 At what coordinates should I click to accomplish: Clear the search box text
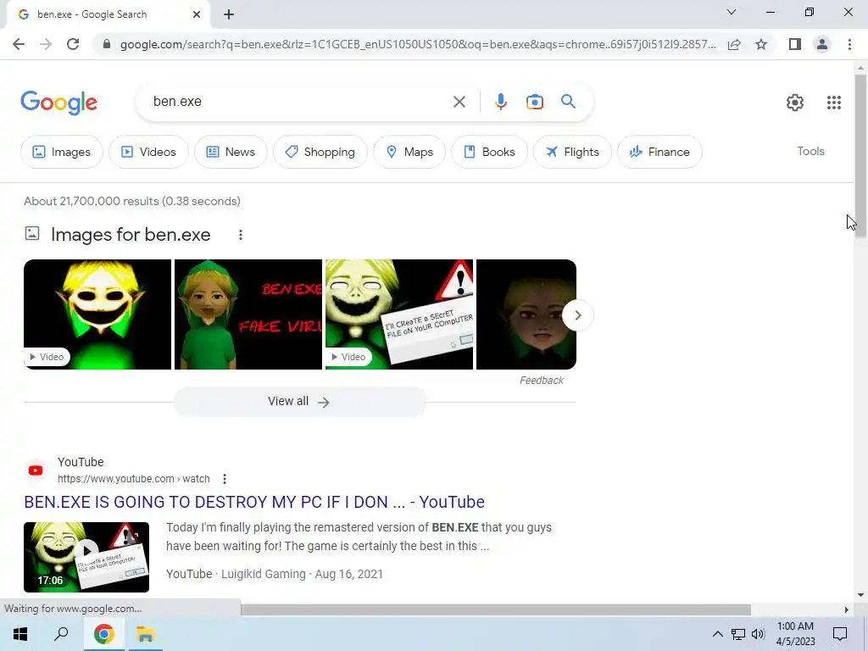[x=459, y=102]
